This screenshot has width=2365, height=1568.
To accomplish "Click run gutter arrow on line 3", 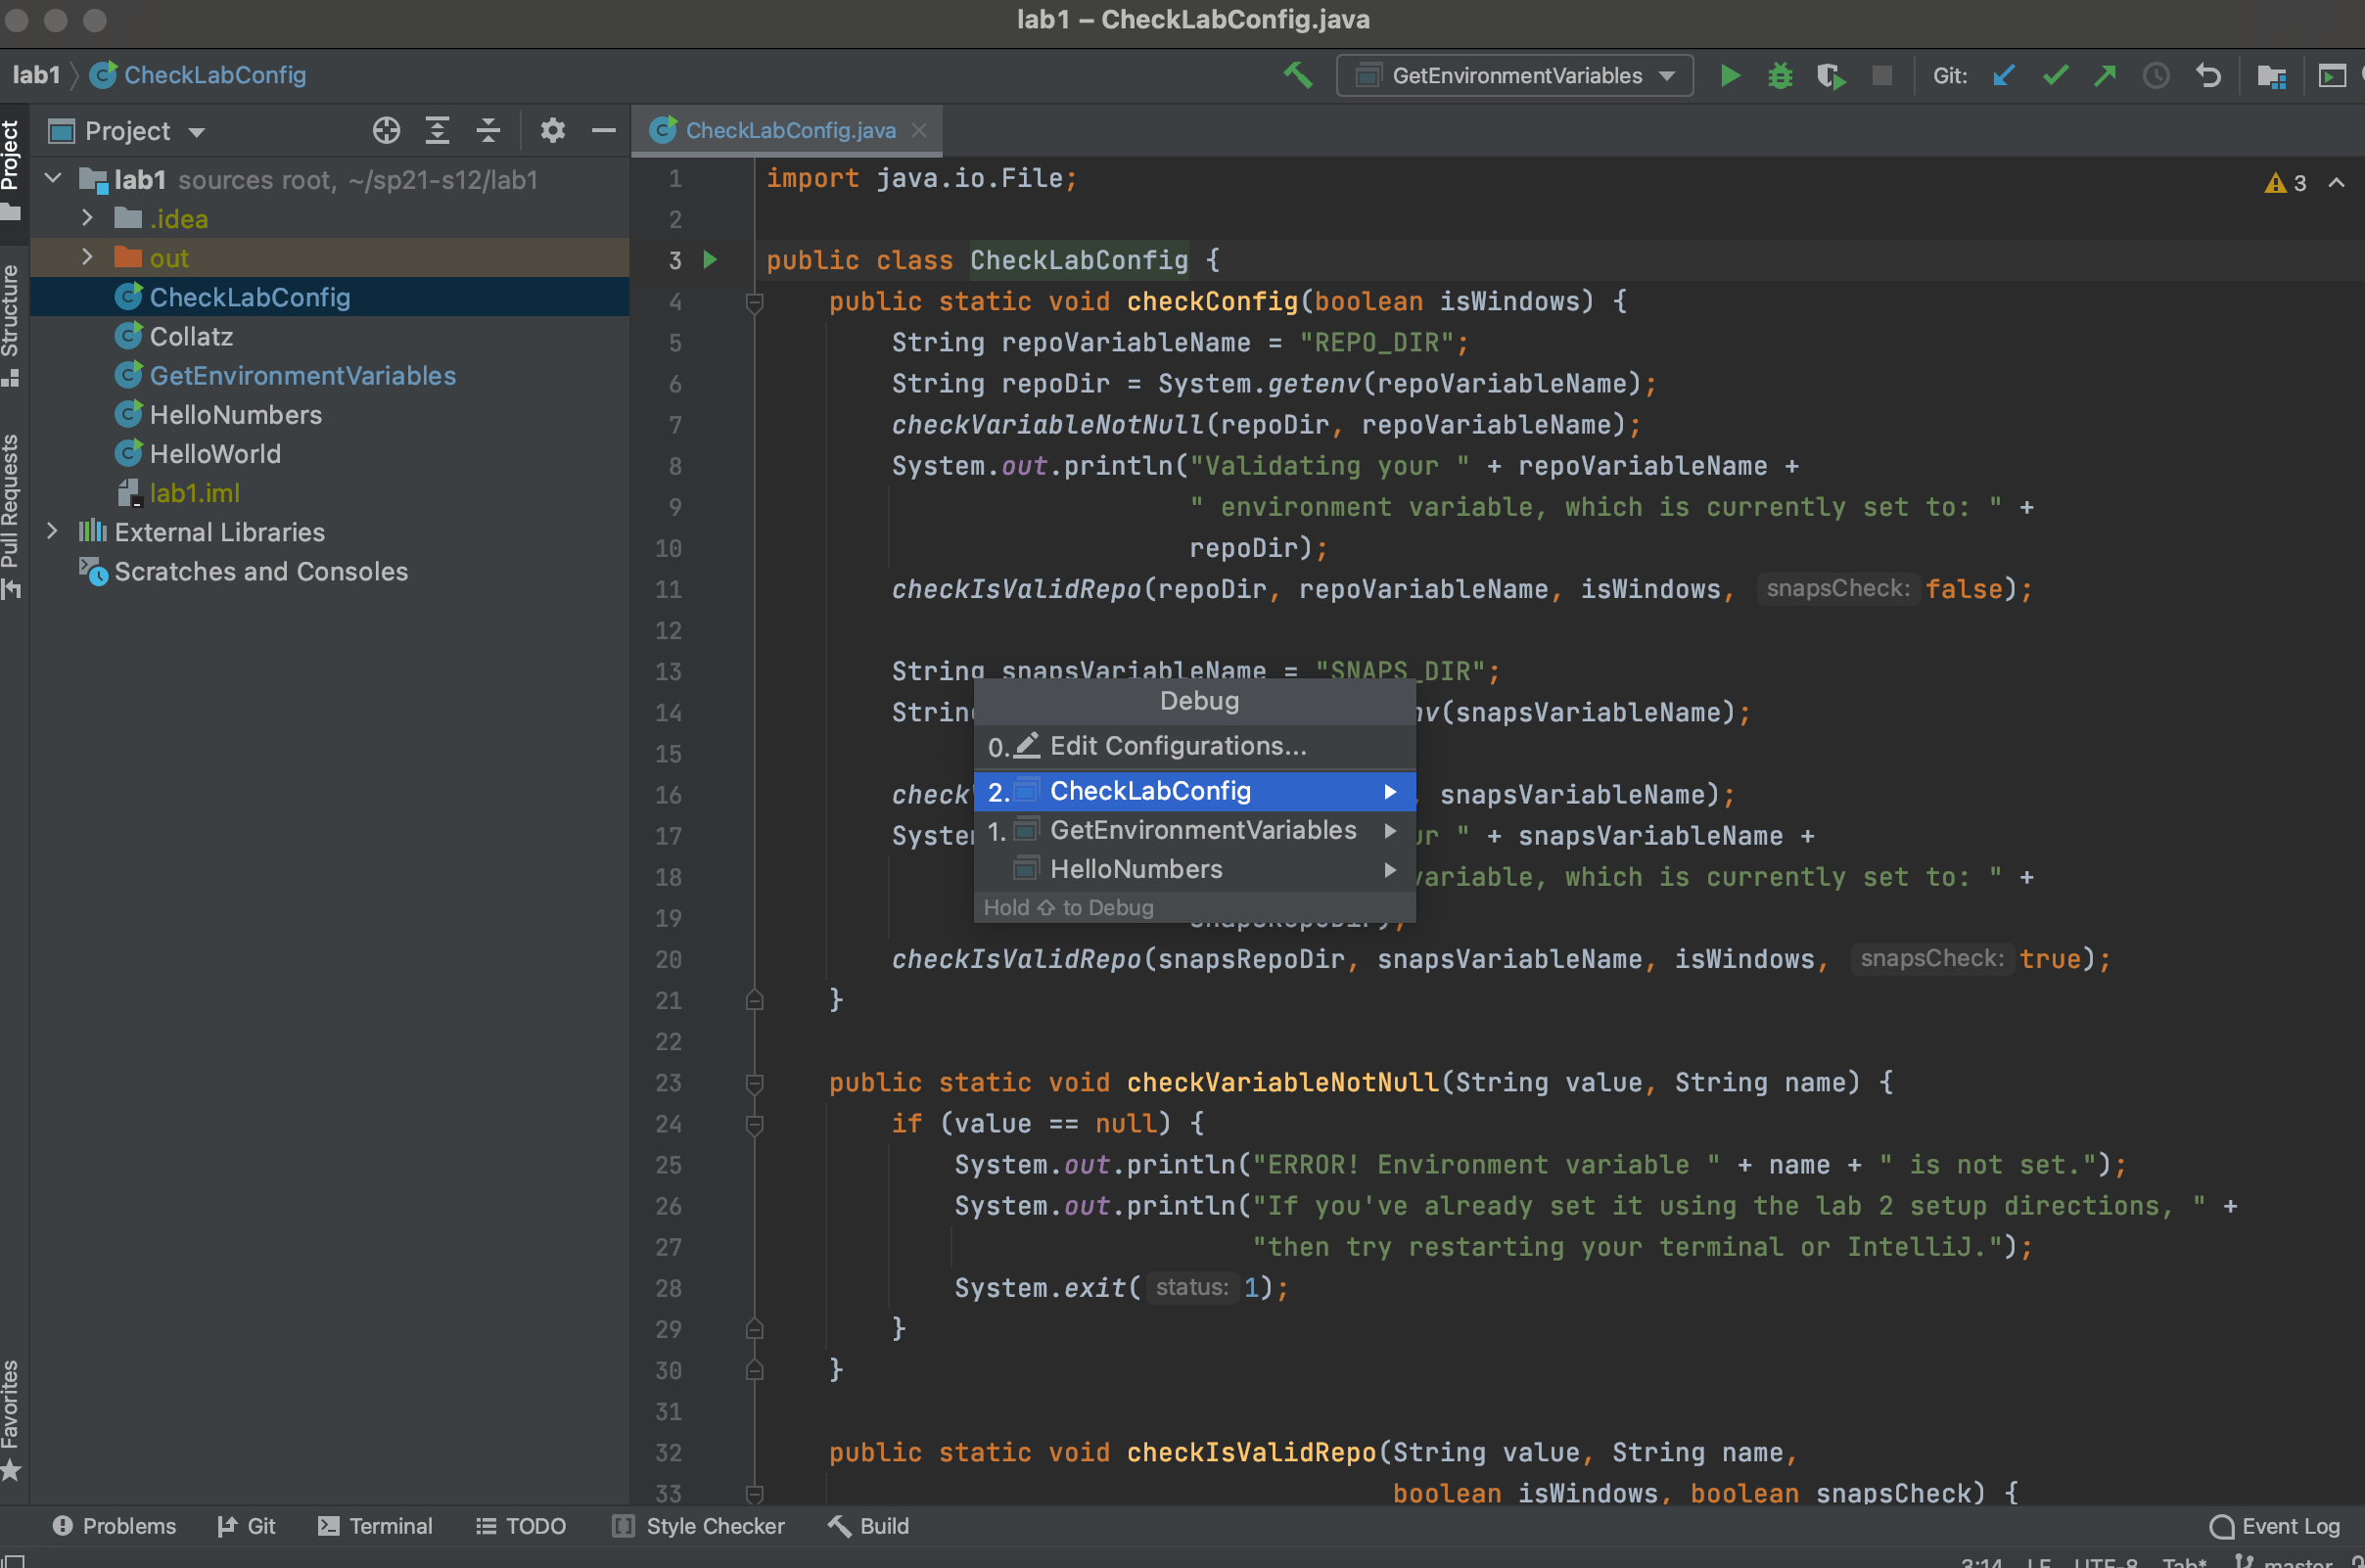I will [x=710, y=260].
